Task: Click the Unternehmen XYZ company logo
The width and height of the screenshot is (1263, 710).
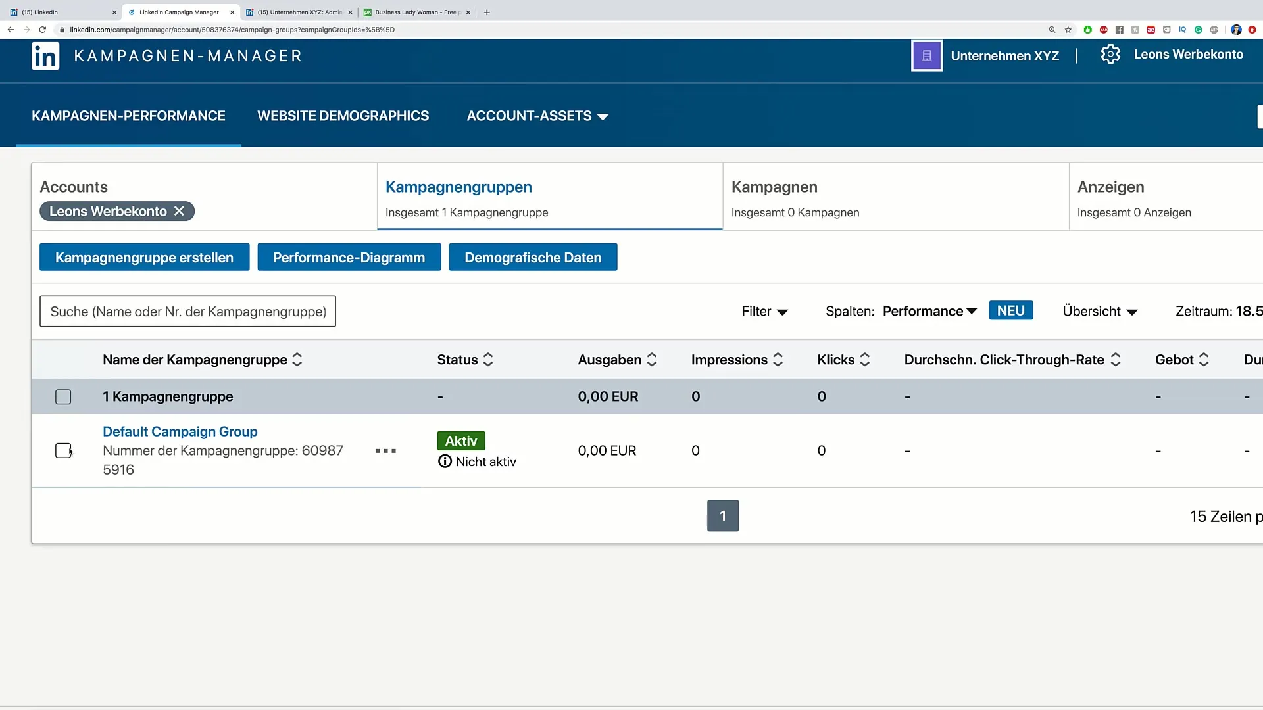Action: tap(927, 56)
